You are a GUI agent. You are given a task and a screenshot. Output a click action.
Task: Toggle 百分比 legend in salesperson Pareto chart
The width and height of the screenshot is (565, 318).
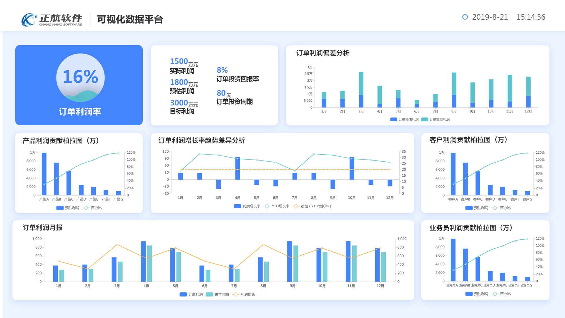502,294
